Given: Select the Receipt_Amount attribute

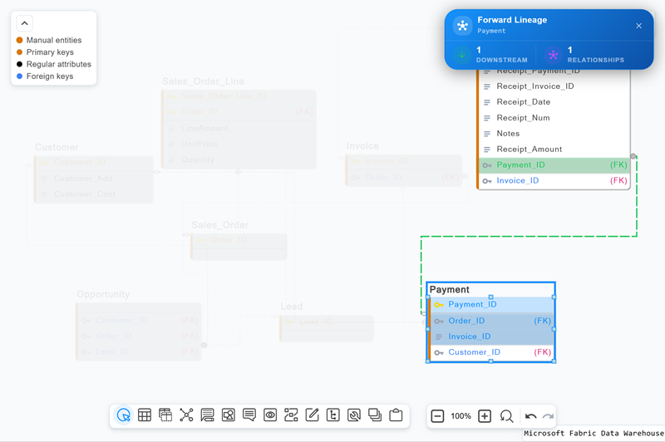Looking at the screenshot, I should tap(554, 150).
